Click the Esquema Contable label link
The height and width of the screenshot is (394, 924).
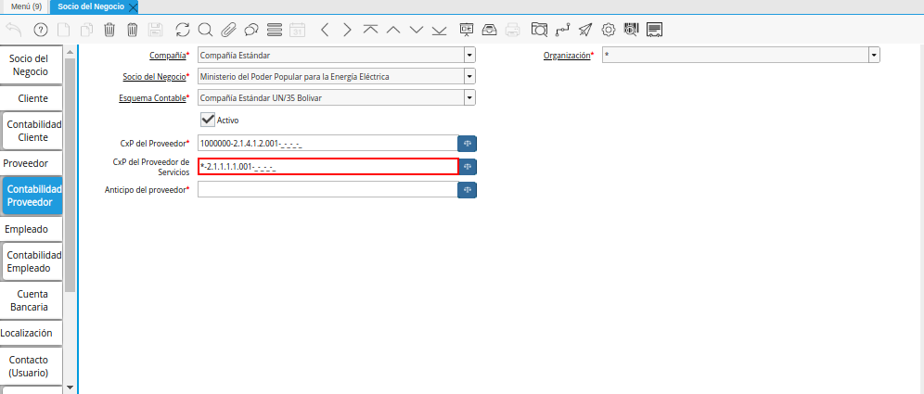tap(152, 97)
